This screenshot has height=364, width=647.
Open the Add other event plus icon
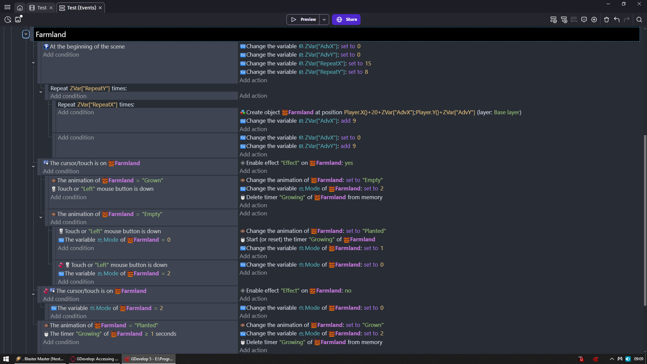[x=594, y=20]
